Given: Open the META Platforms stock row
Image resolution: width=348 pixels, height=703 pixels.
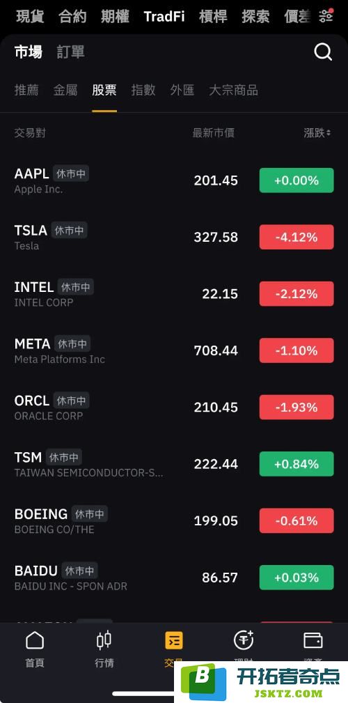Looking at the screenshot, I should pyautogui.click(x=174, y=350).
